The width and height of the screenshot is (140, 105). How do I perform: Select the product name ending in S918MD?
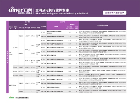click(x=55, y=79)
